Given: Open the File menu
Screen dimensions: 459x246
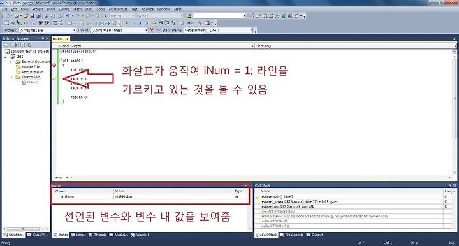Looking at the screenshot, I should [4, 9].
